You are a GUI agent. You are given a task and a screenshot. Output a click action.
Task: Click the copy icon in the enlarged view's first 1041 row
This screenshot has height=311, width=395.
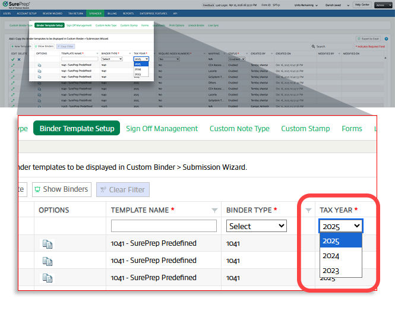point(48,244)
